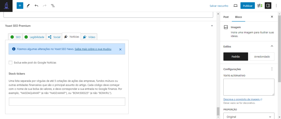Click the editor's vertical scrollbar thumb
The image size is (281, 119).
(x=218, y=111)
